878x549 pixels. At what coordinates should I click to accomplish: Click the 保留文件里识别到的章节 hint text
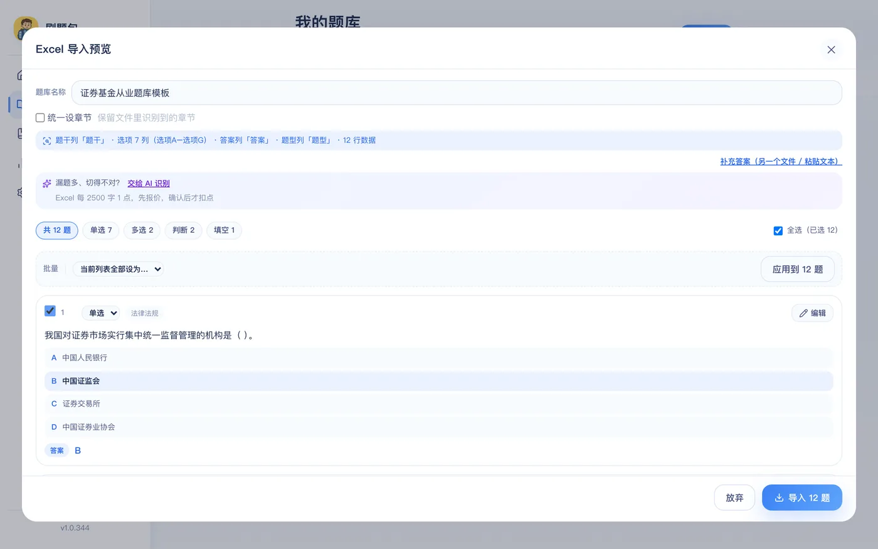[x=146, y=117]
